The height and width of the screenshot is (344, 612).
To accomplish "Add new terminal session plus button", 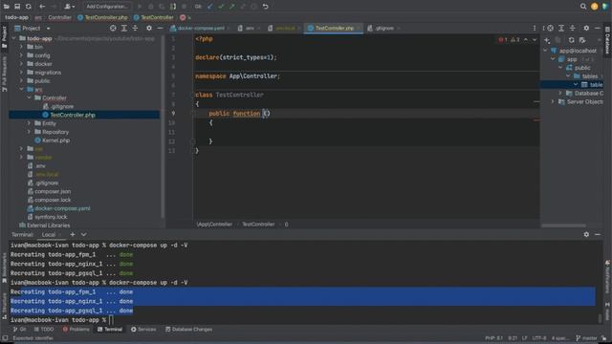I will point(73,234).
